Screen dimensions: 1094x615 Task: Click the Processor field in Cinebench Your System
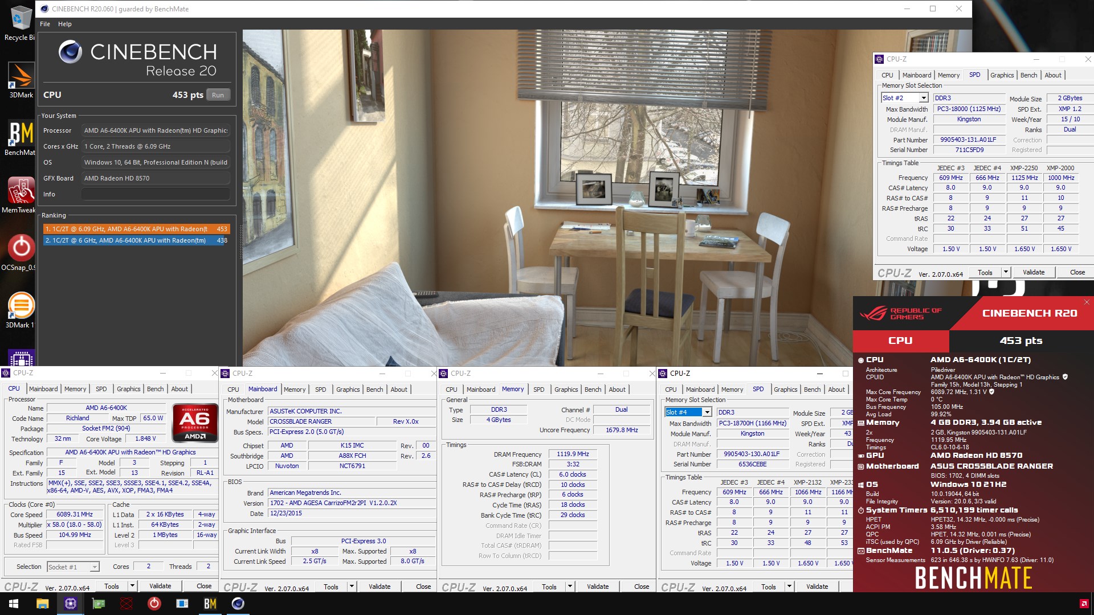click(x=156, y=130)
